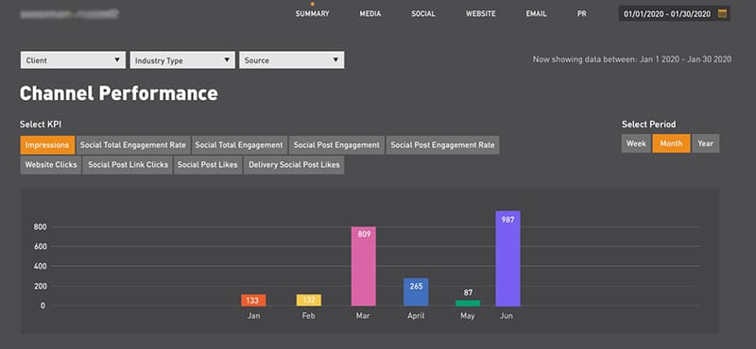Click Delivery Social Post Likes button
This screenshot has width=756, height=349.
coord(294,165)
